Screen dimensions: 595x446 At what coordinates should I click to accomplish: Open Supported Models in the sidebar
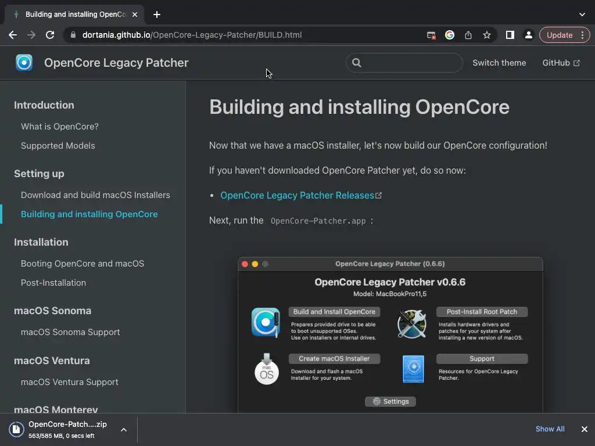(58, 146)
